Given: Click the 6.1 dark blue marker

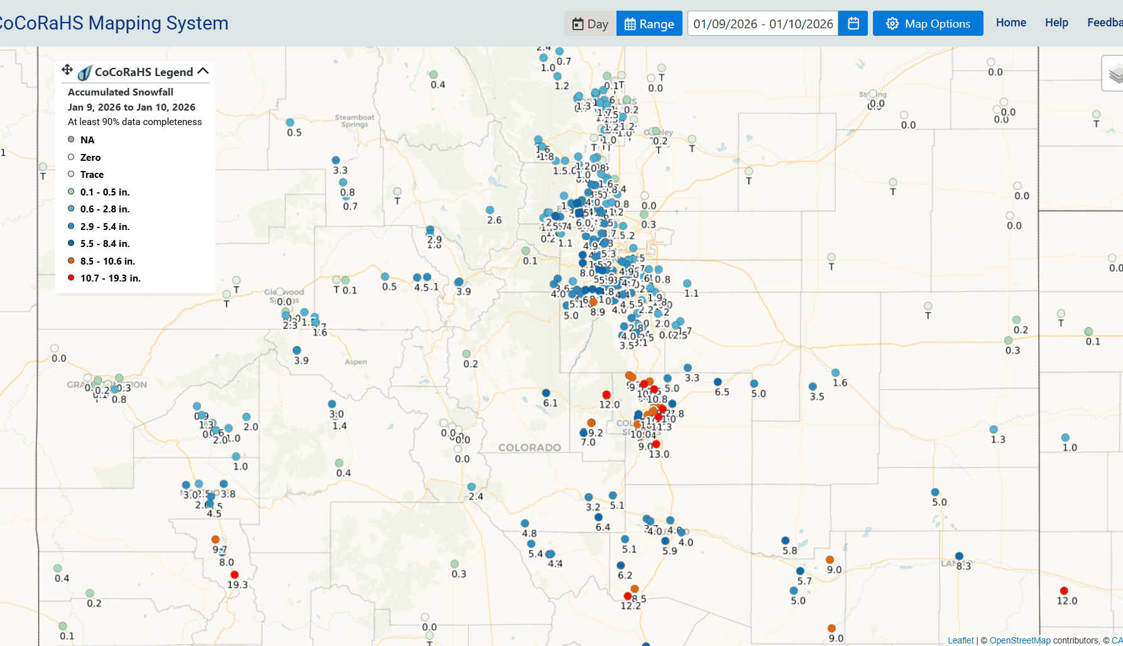Looking at the screenshot, I should tap(546, 393).
